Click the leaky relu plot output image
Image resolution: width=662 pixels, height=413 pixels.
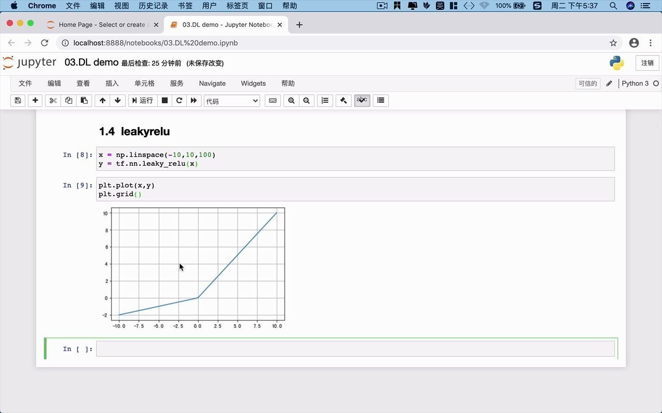(192, 268)
